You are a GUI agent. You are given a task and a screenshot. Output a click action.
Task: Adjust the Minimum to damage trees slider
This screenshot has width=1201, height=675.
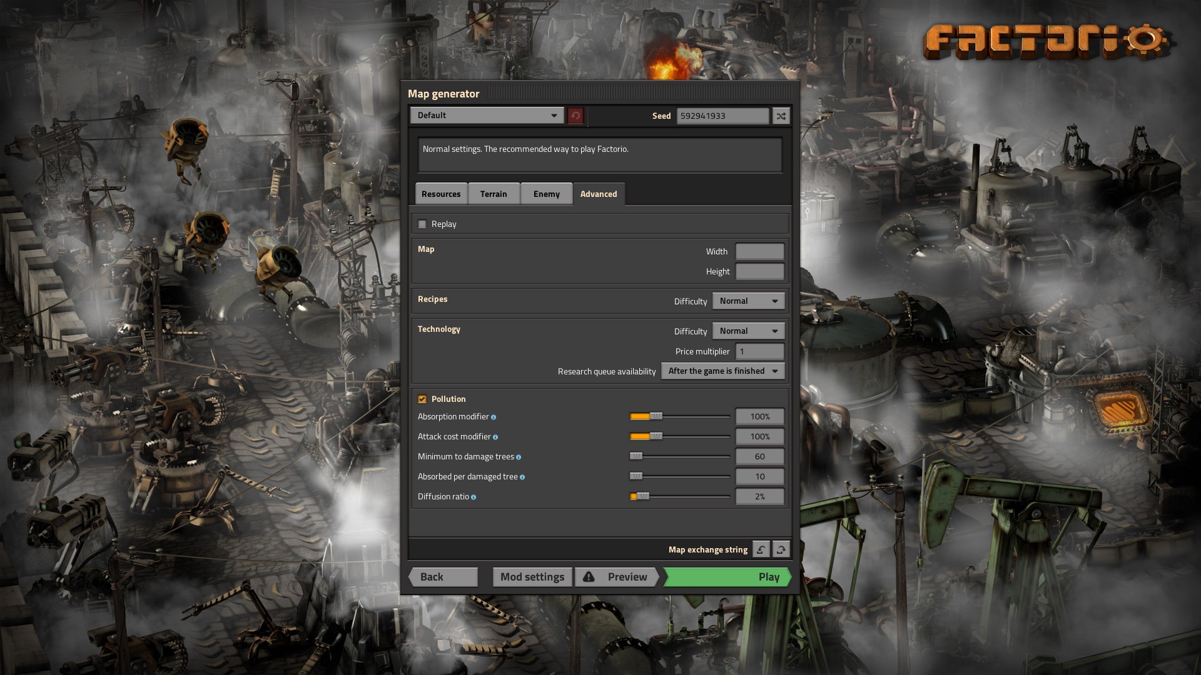click(680, 456)
